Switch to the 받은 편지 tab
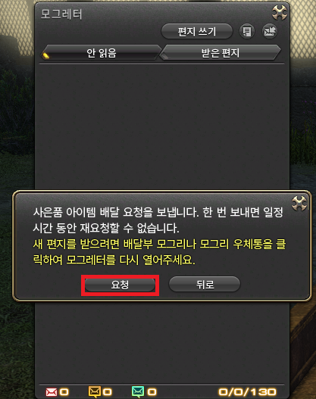Screen dimensions: 316x399 221,53
